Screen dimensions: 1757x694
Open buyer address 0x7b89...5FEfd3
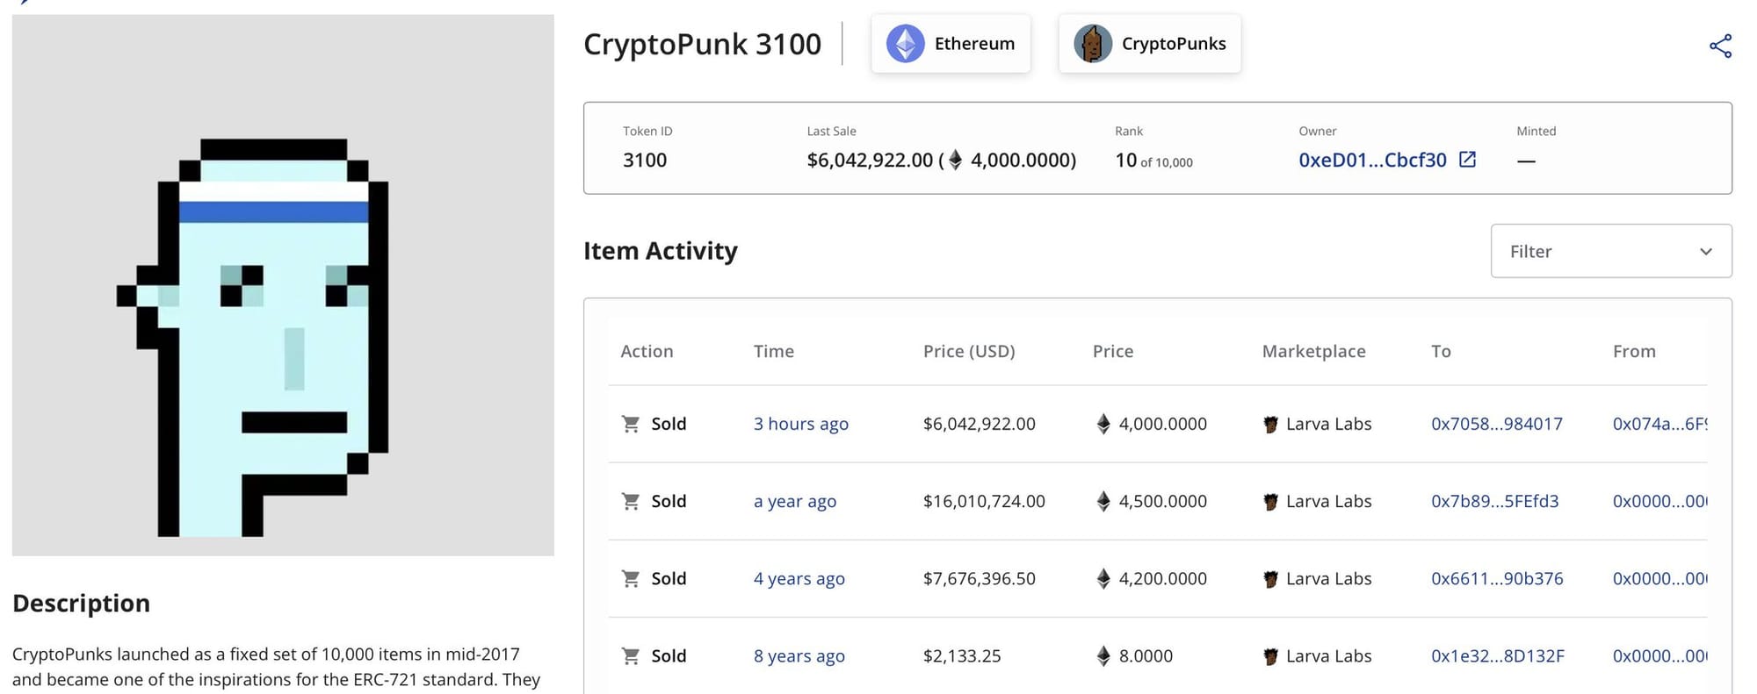point(1495,501)
